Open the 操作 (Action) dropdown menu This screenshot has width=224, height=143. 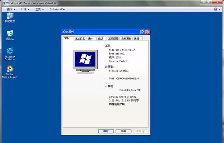11,9
